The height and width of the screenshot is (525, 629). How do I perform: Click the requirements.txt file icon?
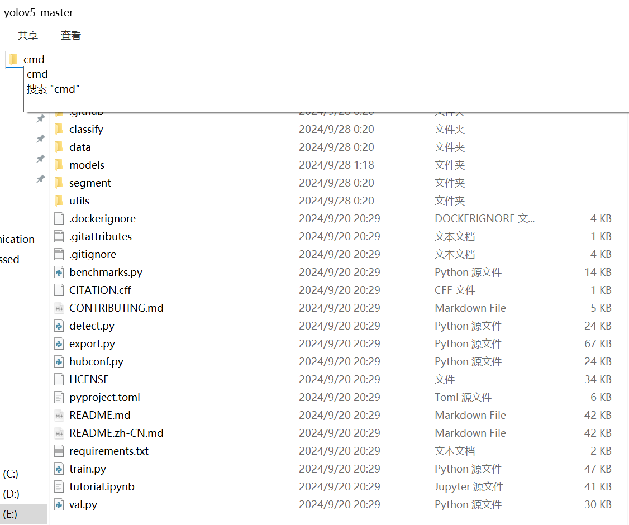pos(59,451)
